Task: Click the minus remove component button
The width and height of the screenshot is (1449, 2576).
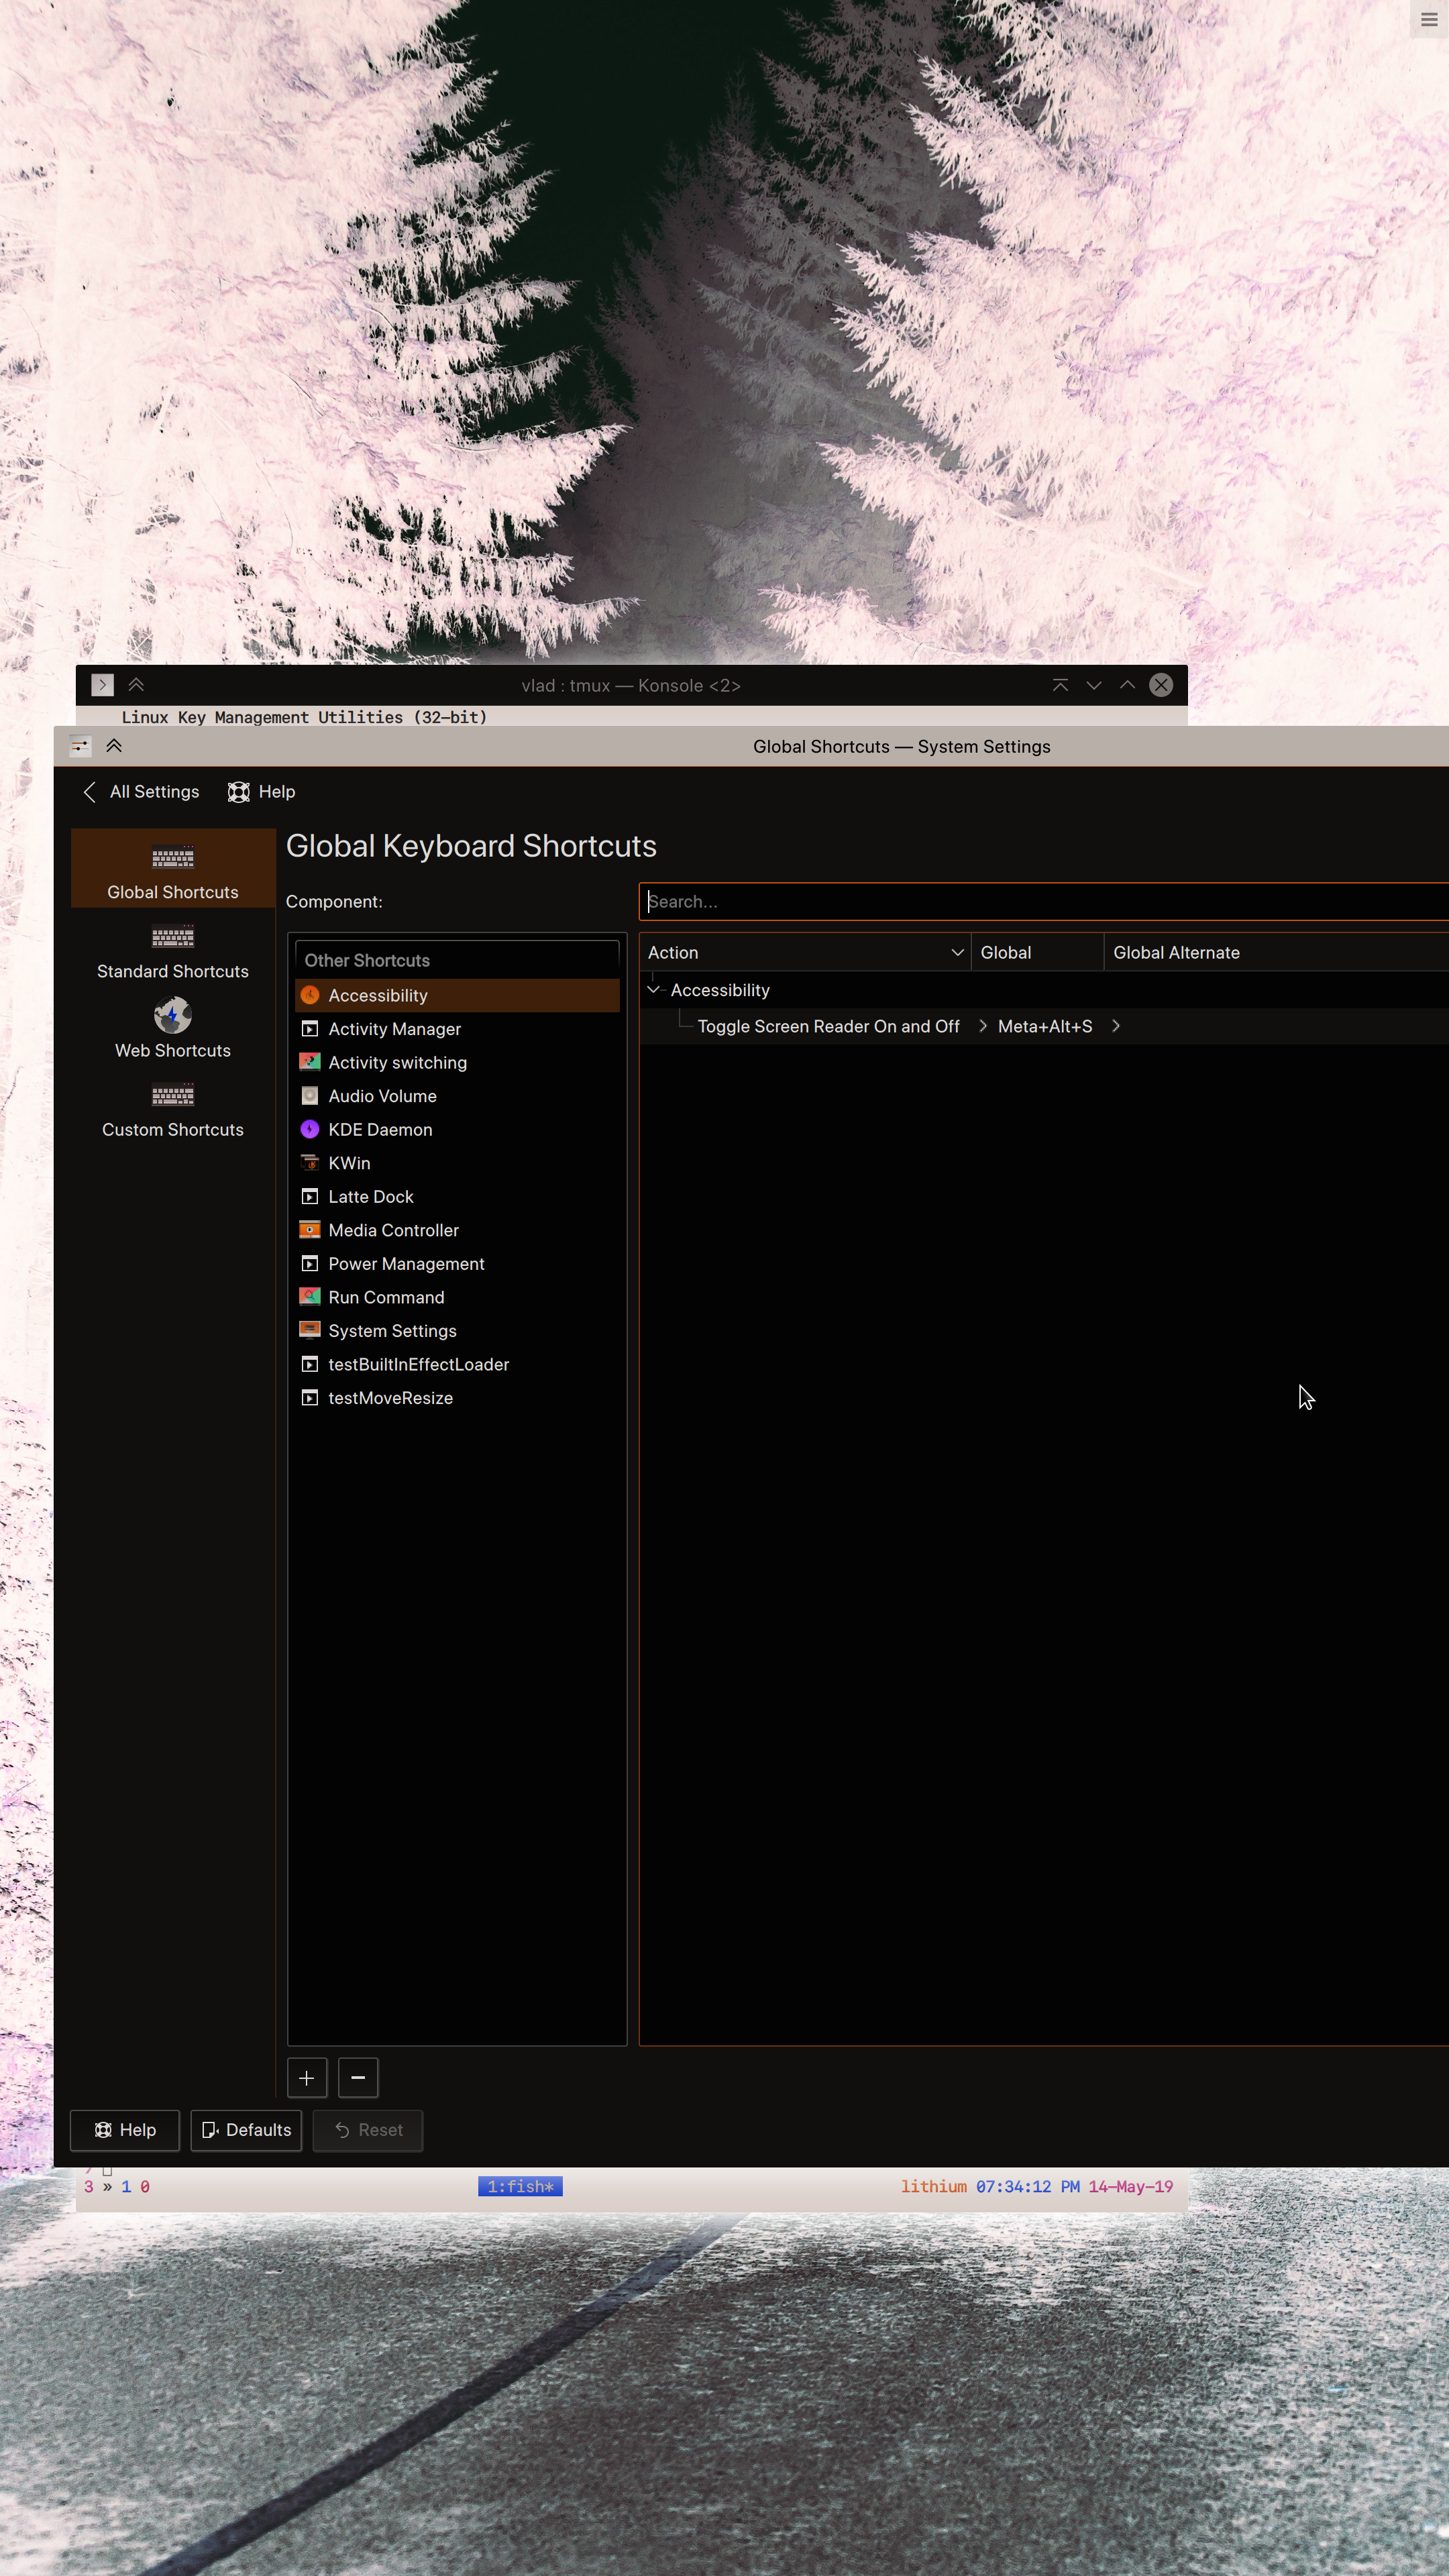Action: click(x=358, y=2077)
